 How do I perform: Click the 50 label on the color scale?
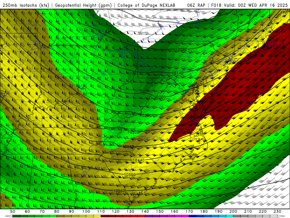click(13, 211)
